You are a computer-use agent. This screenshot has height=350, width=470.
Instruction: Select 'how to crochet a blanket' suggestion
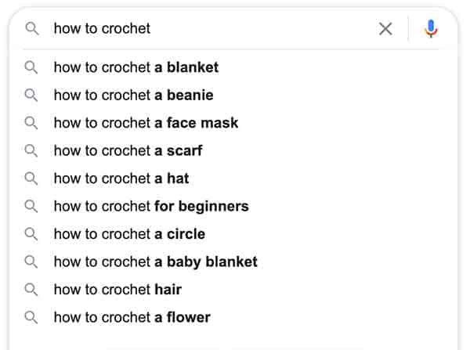(x=136, y=67)
